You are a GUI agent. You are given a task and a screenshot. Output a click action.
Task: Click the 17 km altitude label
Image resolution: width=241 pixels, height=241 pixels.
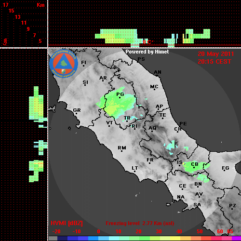pyautogui.click(x=5, y=5)
